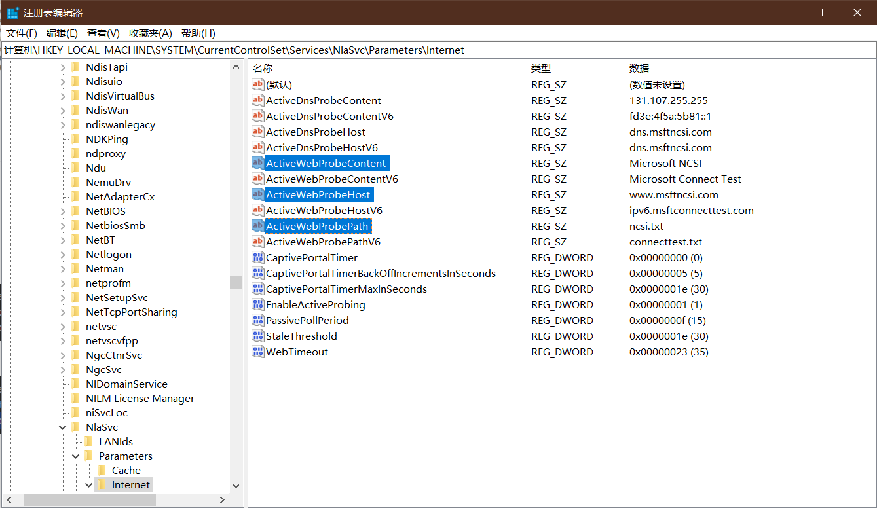Click the www.msftncsi.com data cell
877x508 pixels.
click(674, 194)
